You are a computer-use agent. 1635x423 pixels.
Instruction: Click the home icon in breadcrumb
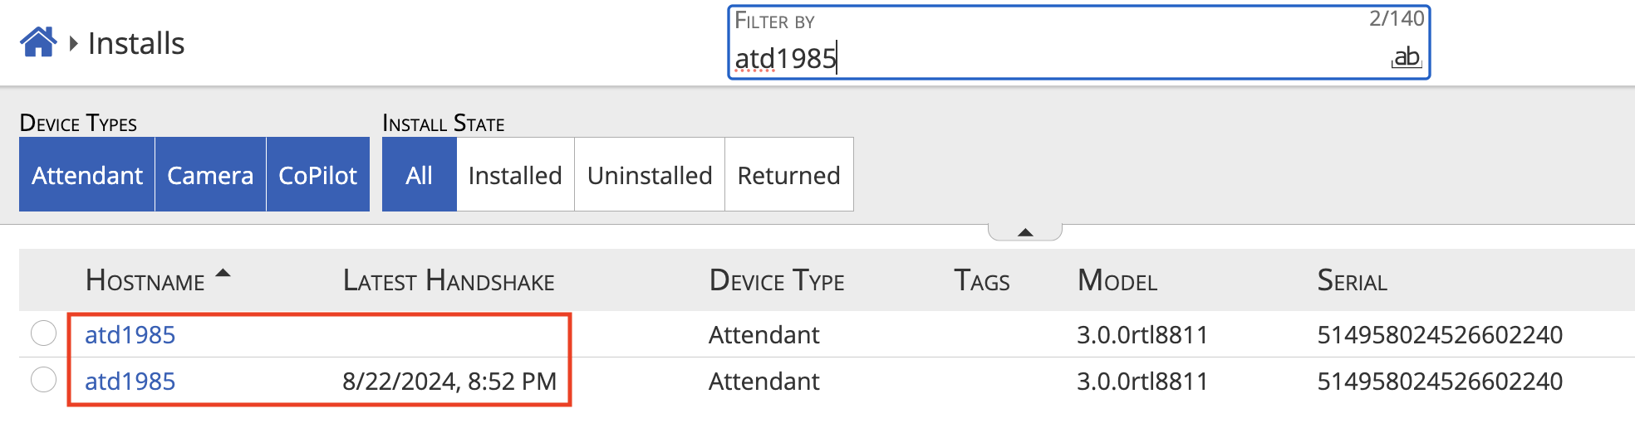(38, 42)
